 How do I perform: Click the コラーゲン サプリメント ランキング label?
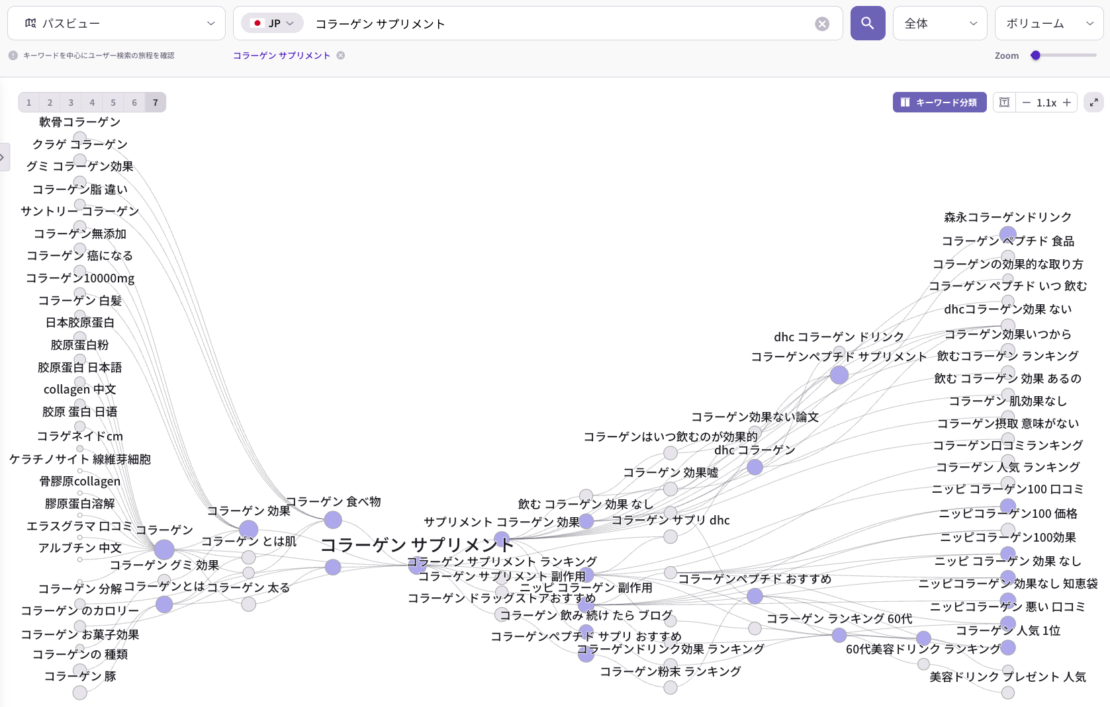(x=502, y=561)
